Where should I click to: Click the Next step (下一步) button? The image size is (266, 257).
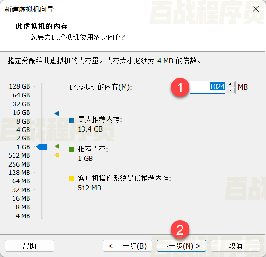click(182, 246)
